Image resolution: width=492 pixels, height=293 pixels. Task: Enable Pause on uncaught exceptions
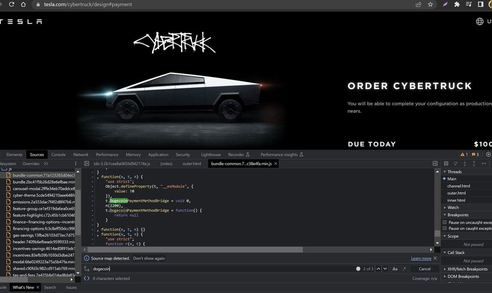coord(445,222)
